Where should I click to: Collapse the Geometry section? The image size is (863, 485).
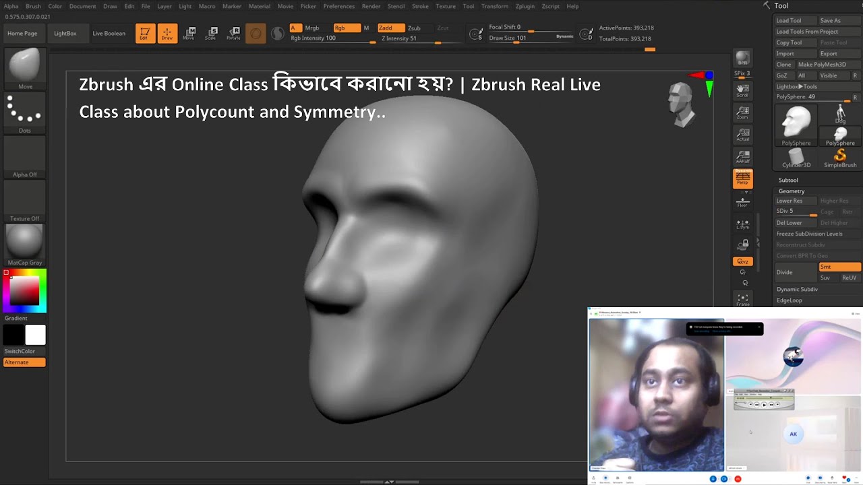[792, 191]
